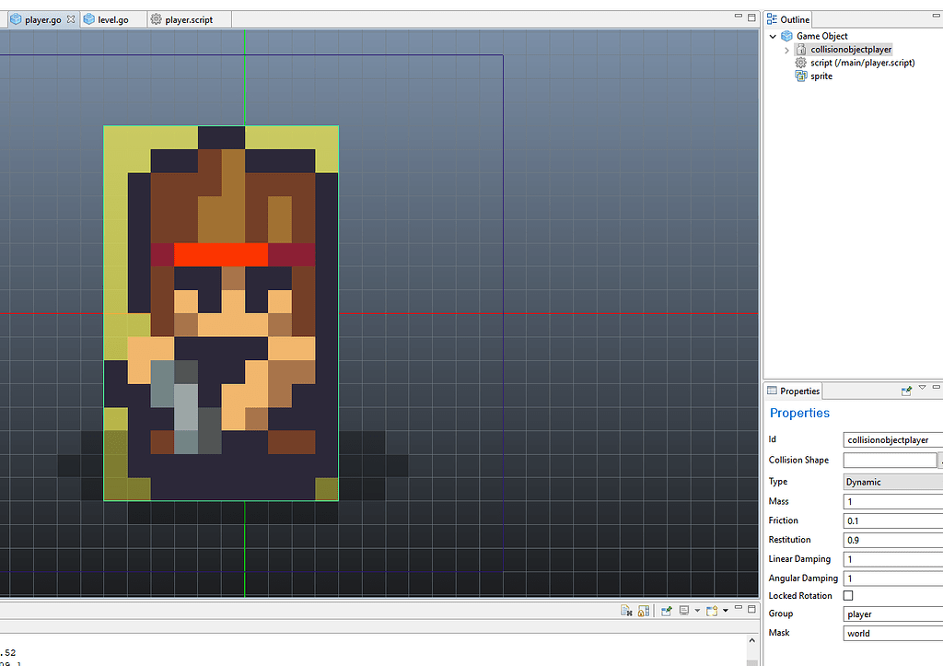
Task: Enable the Locked Rotation checkbox
Action: pyautogui.click(x=850, y=595)
